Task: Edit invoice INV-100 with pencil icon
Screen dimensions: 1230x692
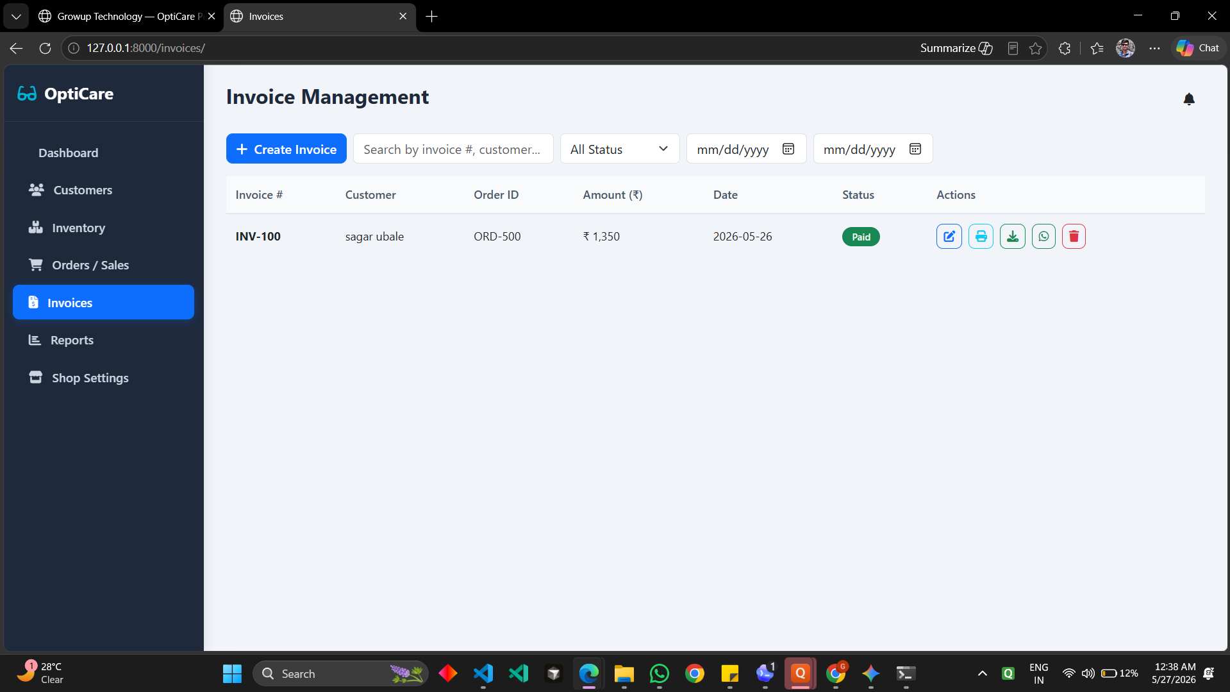Action: click(x=949, y=237)
